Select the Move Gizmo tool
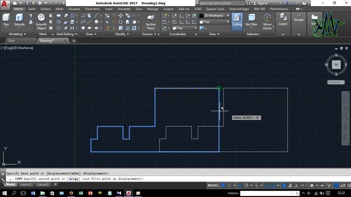Viewport: 351px width, 197px height. point(267,22)
